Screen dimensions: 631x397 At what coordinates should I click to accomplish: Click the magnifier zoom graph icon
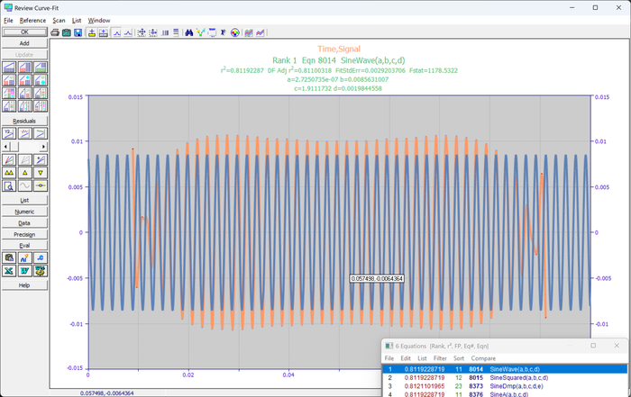coord(9,185)
